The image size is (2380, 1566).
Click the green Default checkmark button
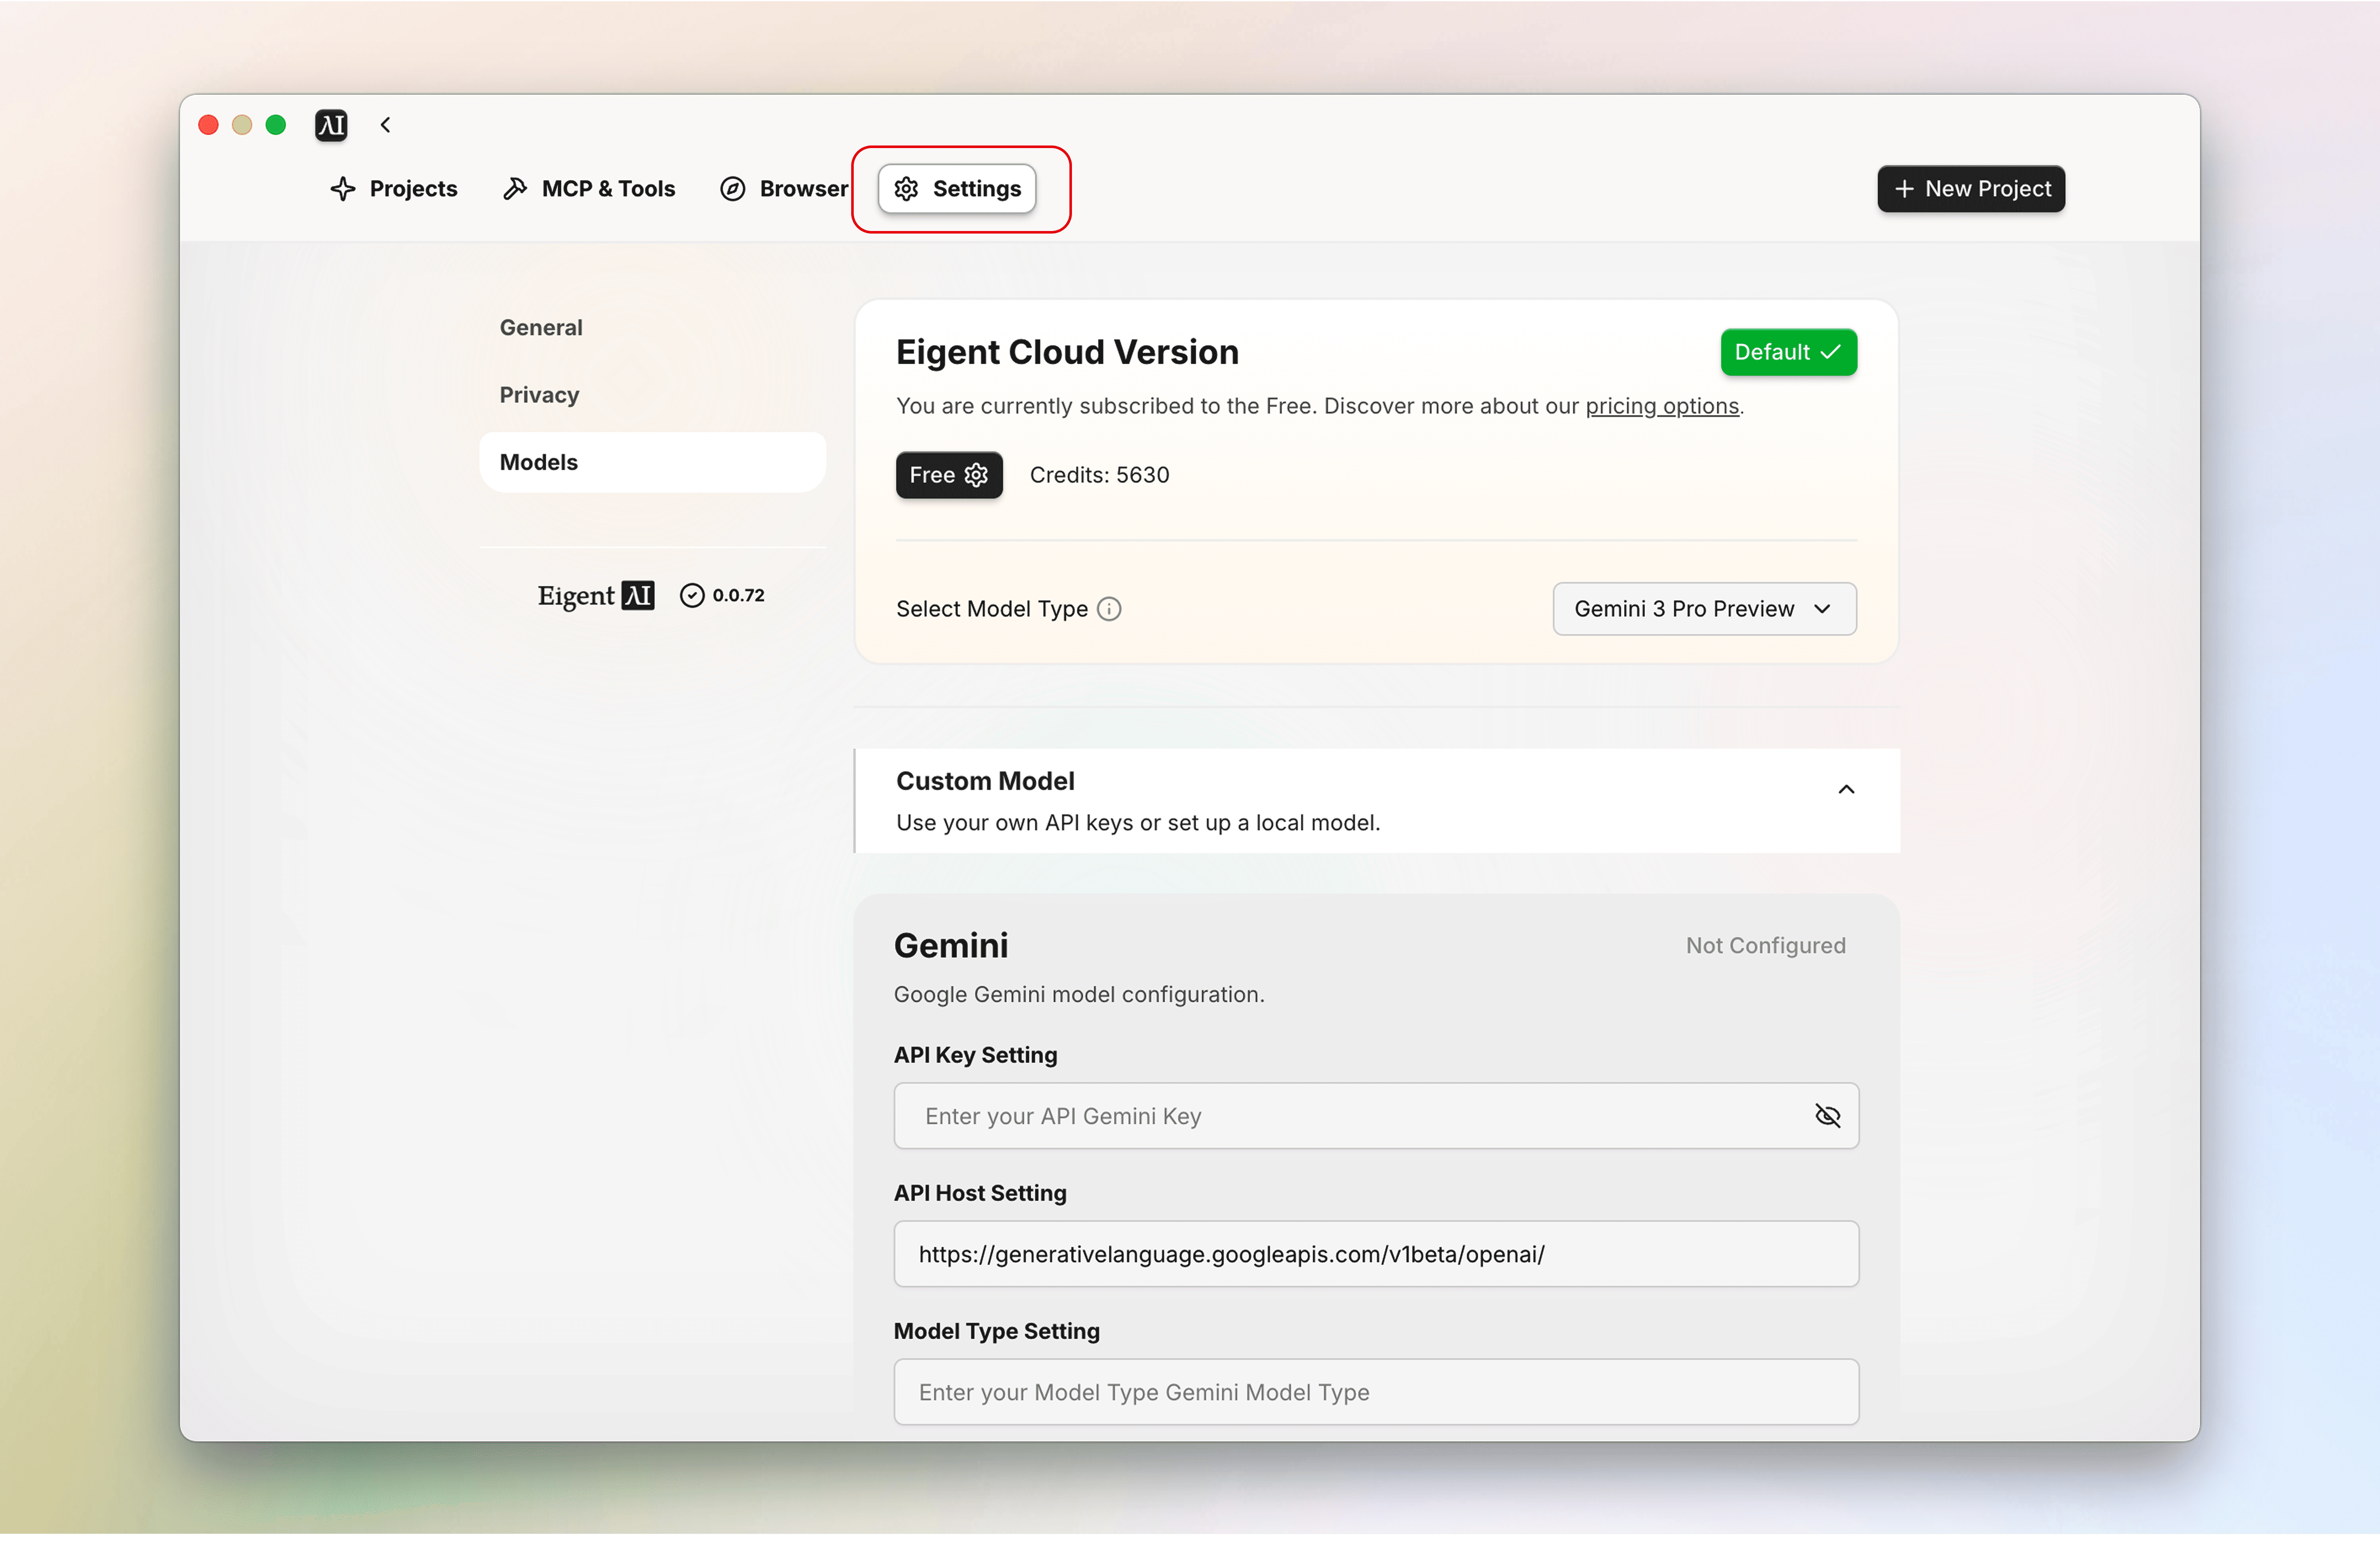point(1788,352)
